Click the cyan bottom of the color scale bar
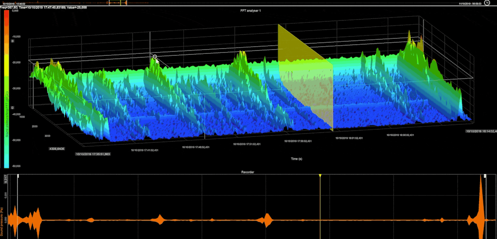 [6, 163]
